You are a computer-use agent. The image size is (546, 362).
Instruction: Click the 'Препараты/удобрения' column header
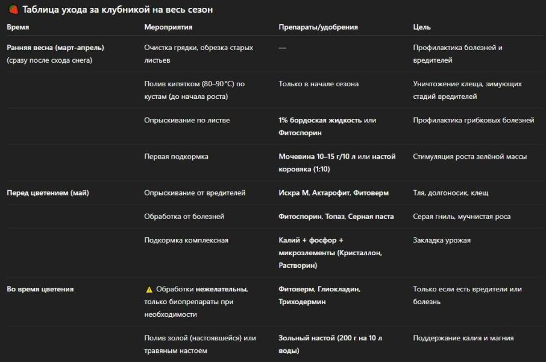point(318,27)
